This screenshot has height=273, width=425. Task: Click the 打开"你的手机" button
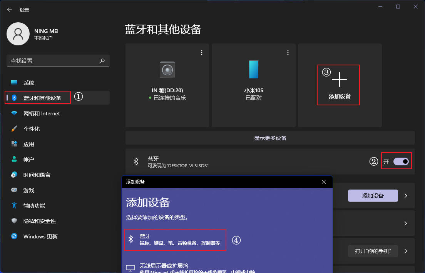tap(372, 251)
